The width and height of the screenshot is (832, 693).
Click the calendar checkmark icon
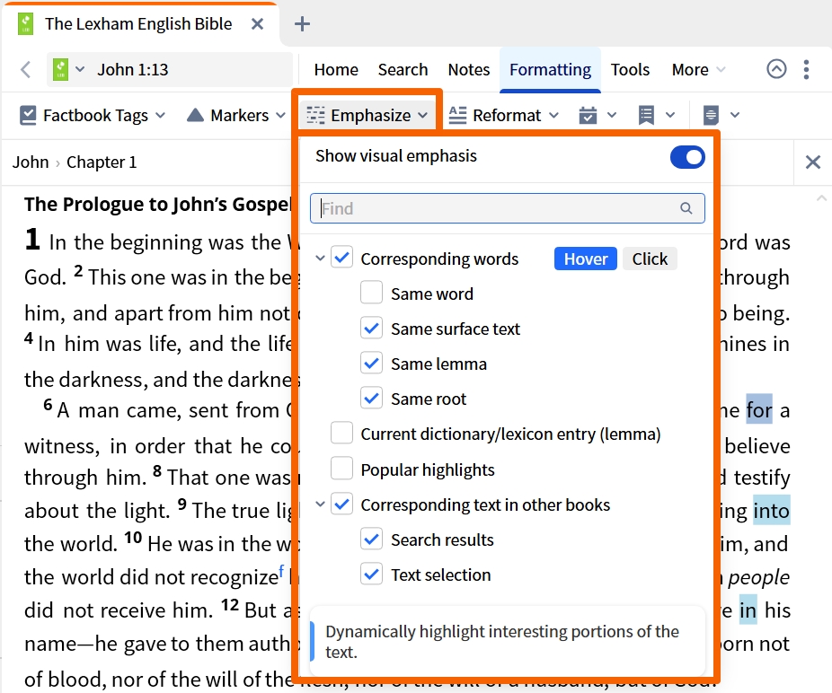[x=588, y=115]
